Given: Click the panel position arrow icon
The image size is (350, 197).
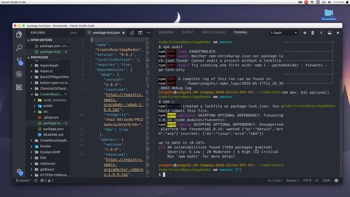Looking at the screenshot, I should 321,33.
